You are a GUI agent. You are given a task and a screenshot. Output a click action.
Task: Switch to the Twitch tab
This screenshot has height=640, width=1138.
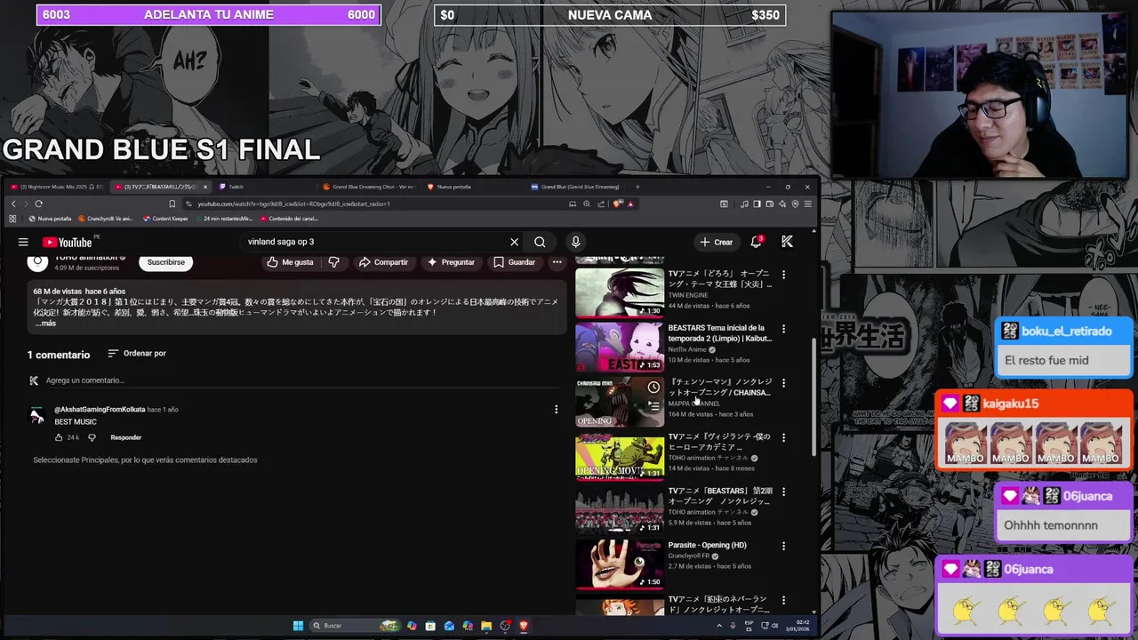tap(267, 187)
